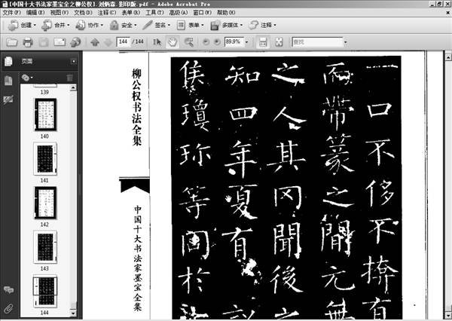Open the 安全 (Secure) dropdown
Image resolution: width=452 pixels, height=321 pixels.
click(x=123, y=26)
